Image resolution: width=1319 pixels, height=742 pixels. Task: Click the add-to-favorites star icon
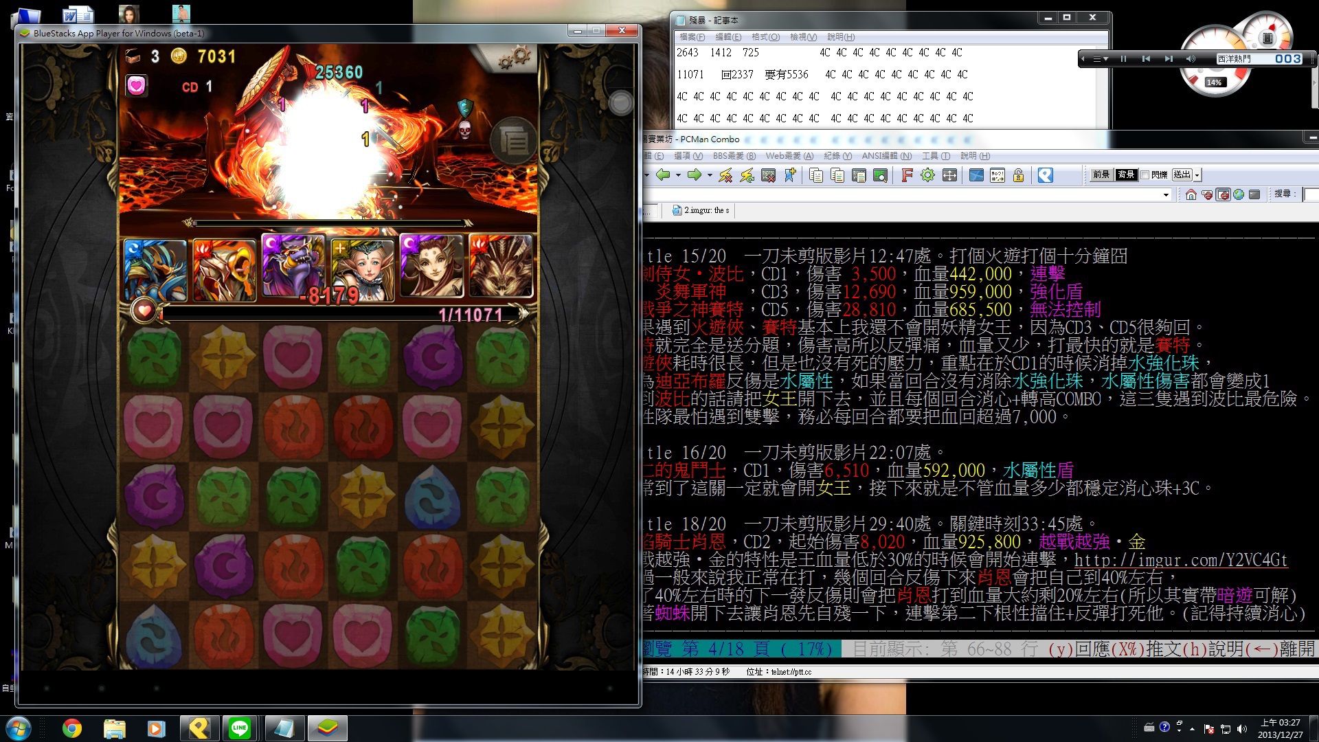tap(790, 175)
